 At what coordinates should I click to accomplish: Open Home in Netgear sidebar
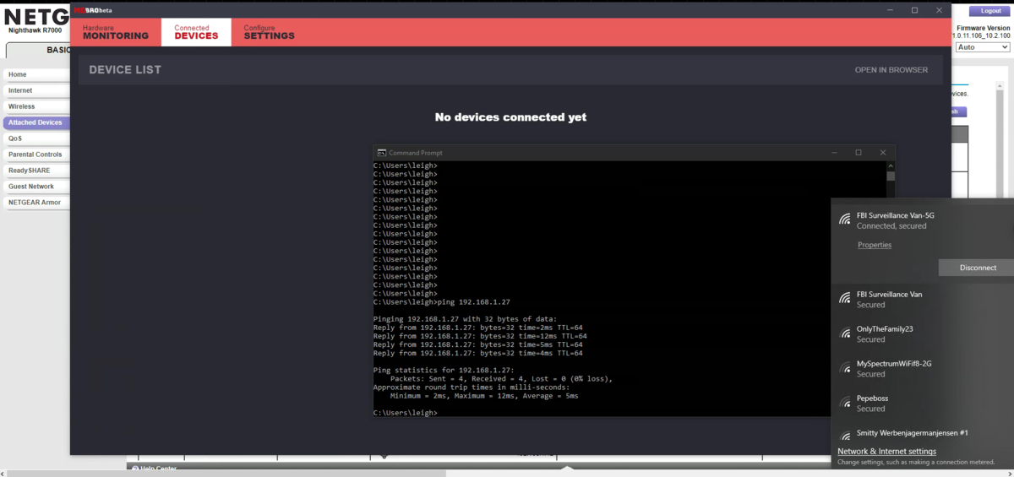[x=37, y=74]
